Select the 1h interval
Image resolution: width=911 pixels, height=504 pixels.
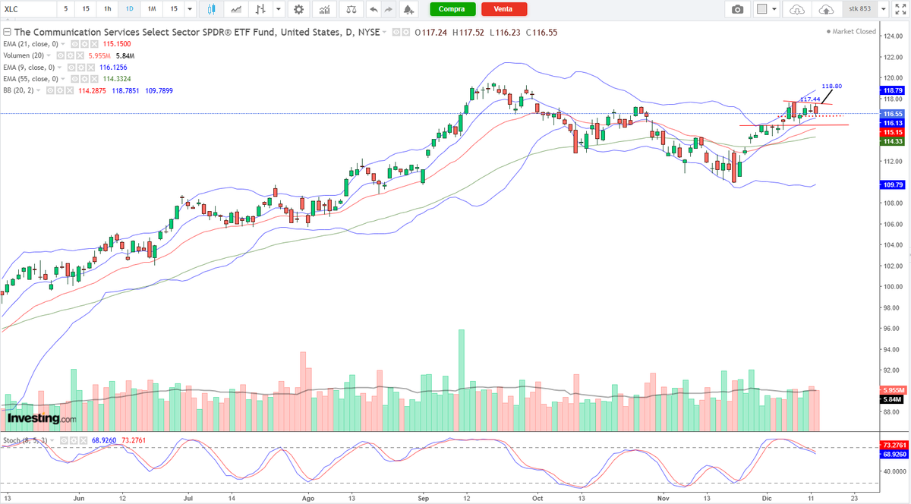pos(107,9)
